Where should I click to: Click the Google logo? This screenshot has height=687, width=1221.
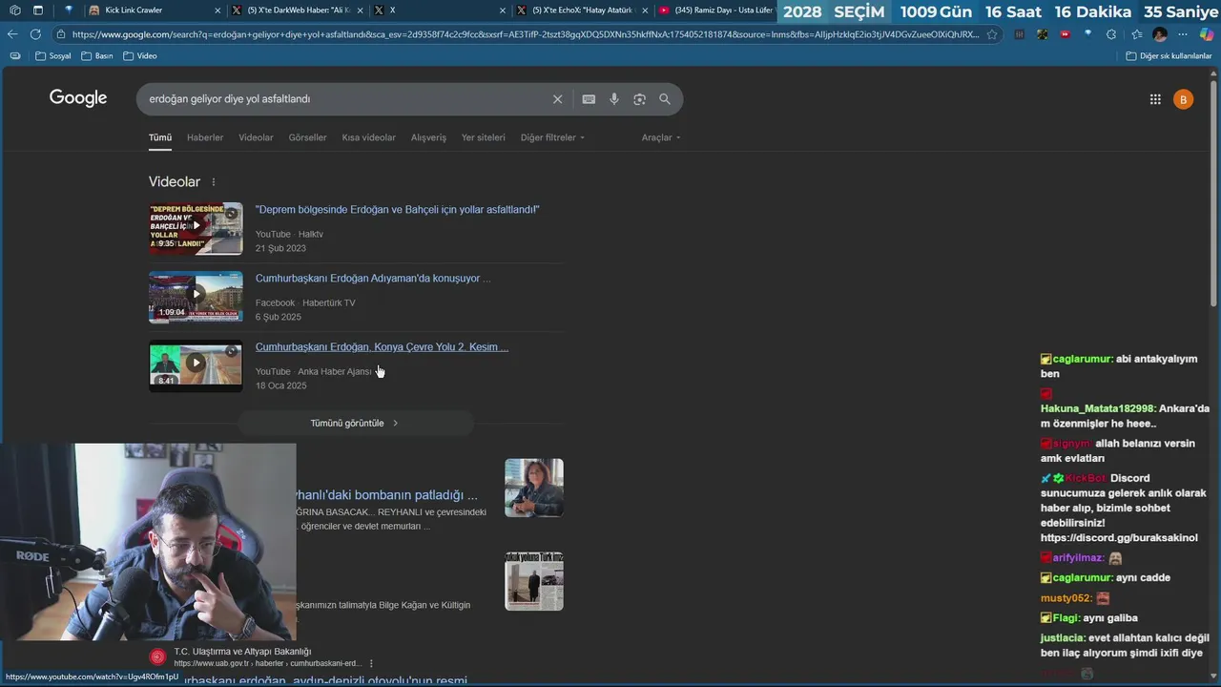[x=78, y=98]
